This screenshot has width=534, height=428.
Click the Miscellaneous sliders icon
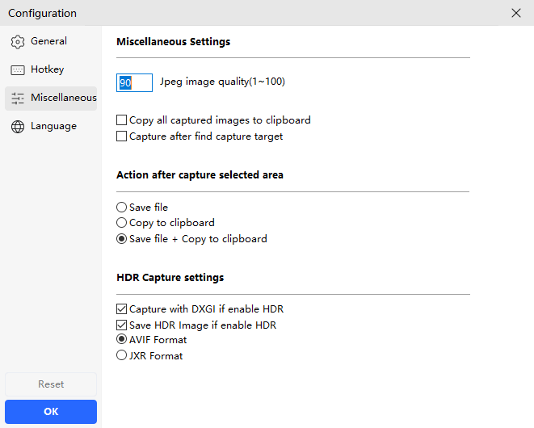pyautogui.click(x=18, y=99)
